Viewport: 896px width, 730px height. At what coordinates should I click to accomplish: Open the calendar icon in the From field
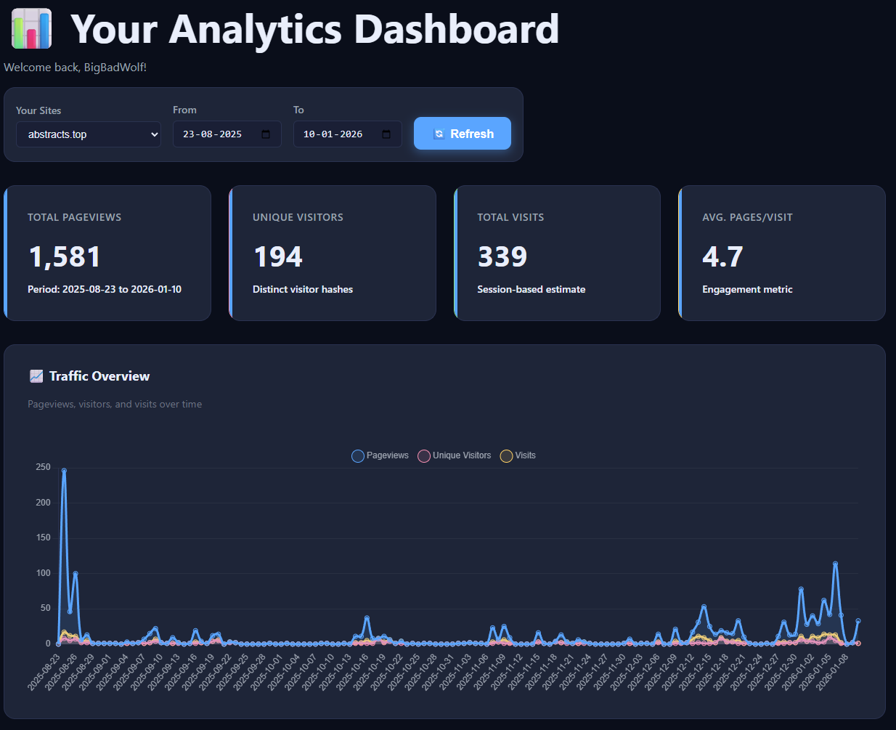click(267, 134)
